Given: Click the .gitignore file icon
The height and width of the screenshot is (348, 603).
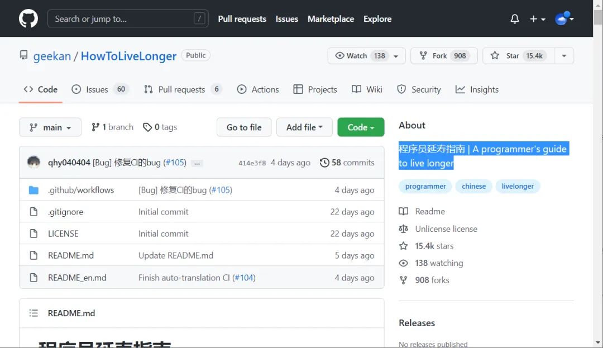Looking at the screenshot, I should pyautogui.click(x=34, y=212).
